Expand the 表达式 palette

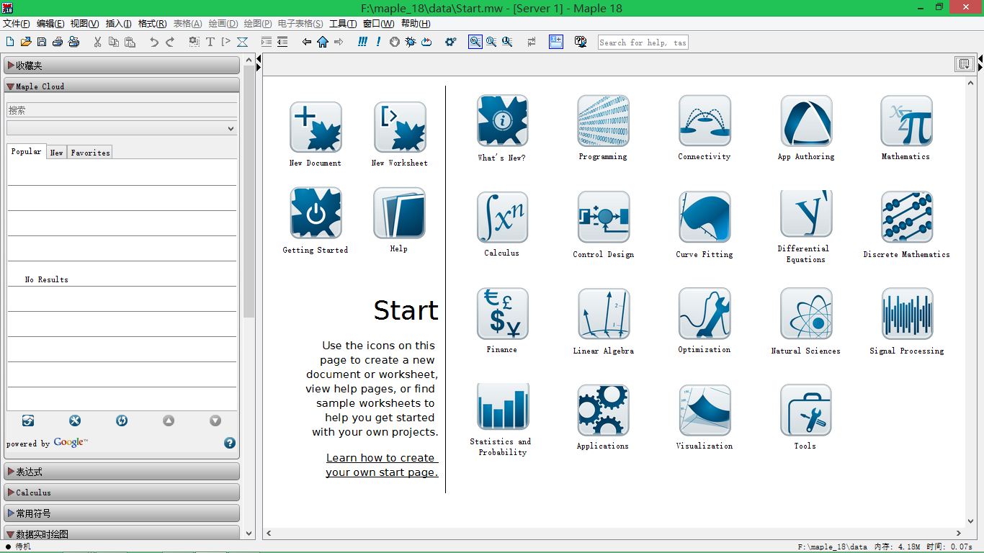pyautogui.click(x=122, y=472)
